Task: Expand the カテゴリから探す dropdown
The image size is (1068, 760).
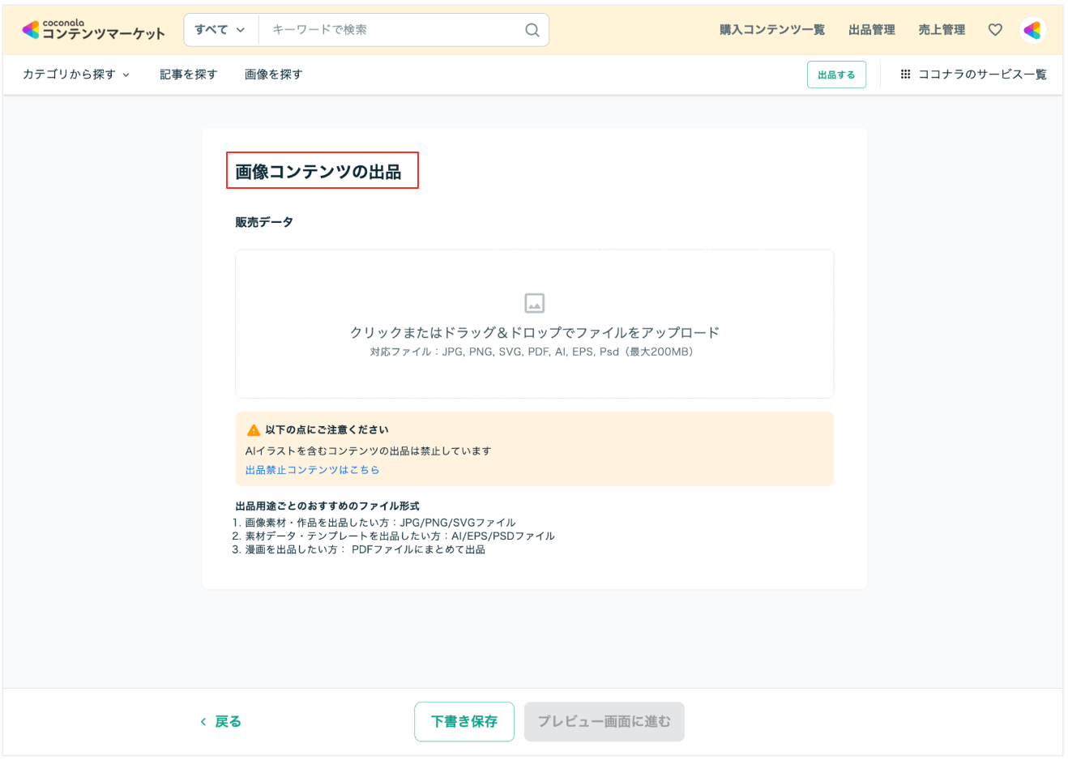Action: 70,74
